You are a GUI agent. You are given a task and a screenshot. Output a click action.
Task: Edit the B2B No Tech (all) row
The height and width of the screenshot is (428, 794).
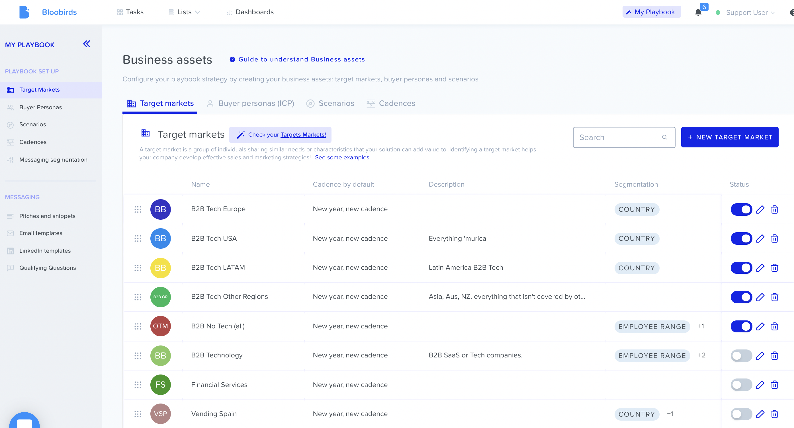tap(760, 326)
